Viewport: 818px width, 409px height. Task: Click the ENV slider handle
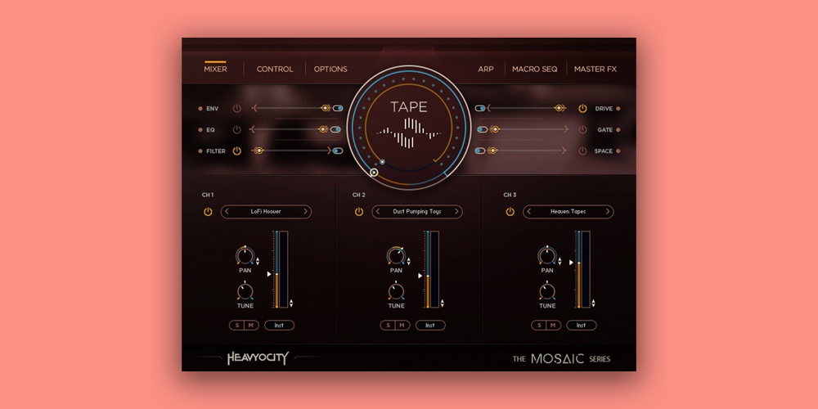[326, 109]
